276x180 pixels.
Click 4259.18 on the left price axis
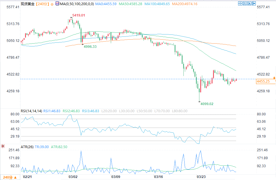(13, 91)
